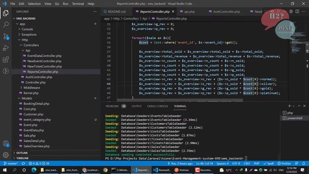Click synchronize changes icon in status bar

[23, 163]
